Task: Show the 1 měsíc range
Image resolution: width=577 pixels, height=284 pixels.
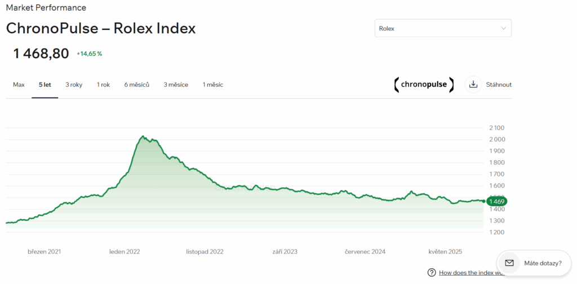Action: click(x=213, y=85)
